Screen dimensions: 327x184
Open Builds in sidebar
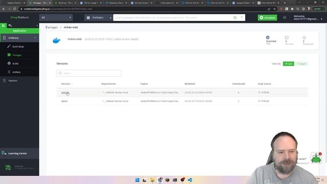point(15,63)
